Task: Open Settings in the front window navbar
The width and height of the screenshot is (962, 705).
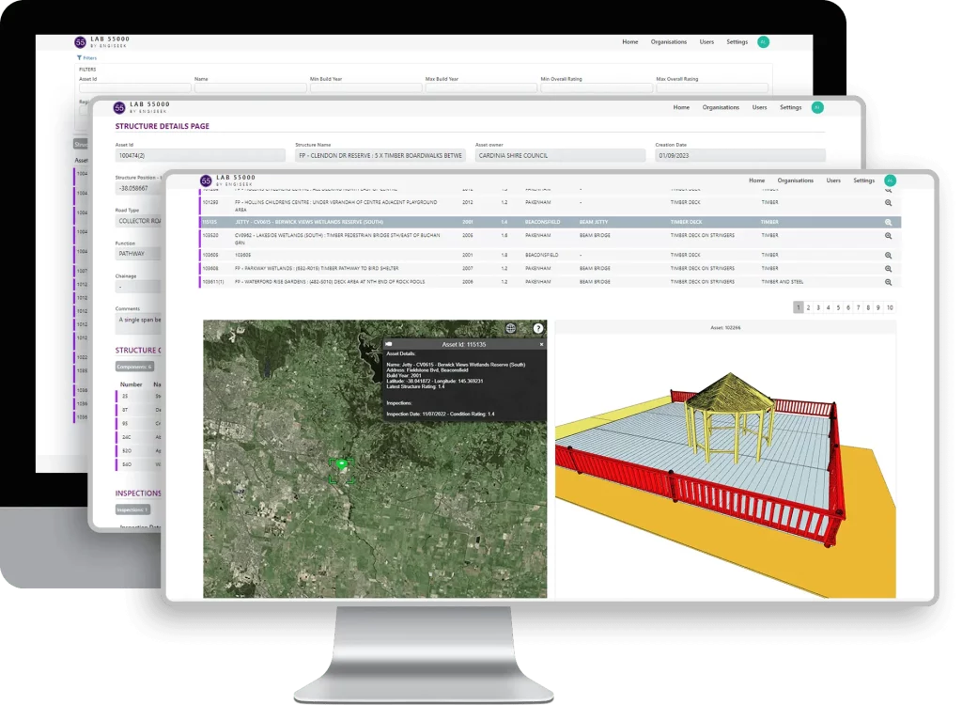Action: pyautogui.click(x=863, y=180)
